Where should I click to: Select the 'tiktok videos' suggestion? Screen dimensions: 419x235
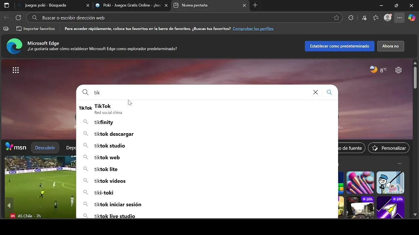[207, 181]
